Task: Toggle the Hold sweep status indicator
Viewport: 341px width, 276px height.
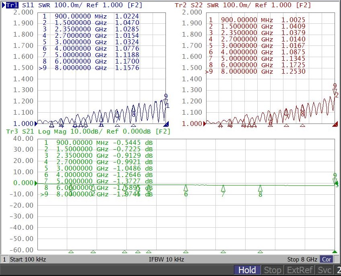Action: [x=247, y=270]
